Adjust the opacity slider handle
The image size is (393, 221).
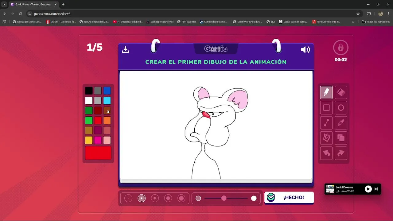224,198
